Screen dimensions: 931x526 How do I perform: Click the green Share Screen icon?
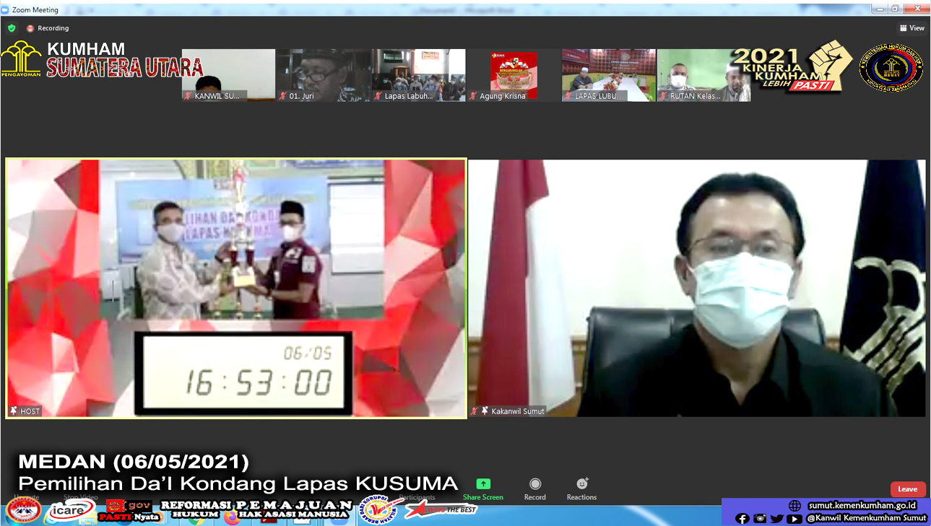point(483,484)
